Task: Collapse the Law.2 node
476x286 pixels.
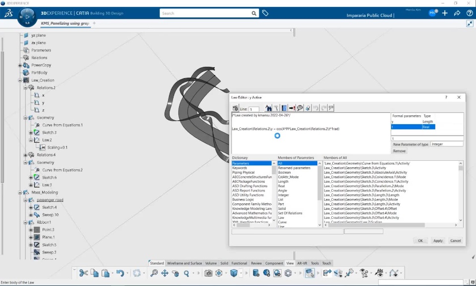Action: 31,140
